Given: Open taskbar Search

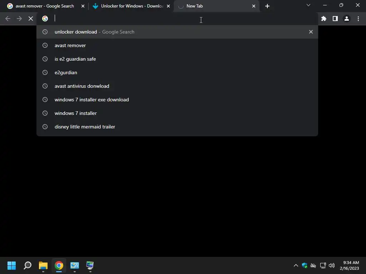Looking at the screenshot, I should (x=28, y=265).
